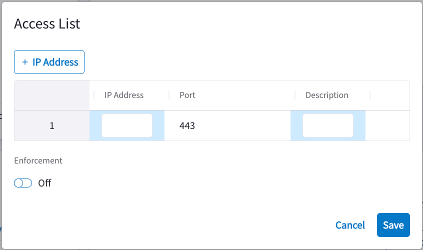
Task: Click divider between Port and Description headers
Action: tap(295, 95)
